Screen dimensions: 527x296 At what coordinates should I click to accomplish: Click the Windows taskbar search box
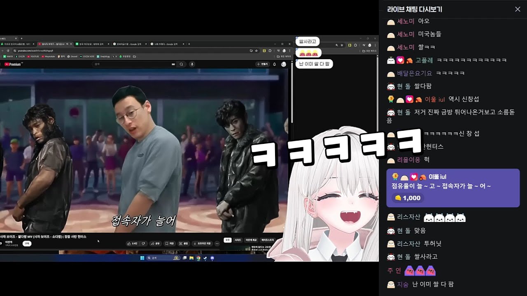(163, 258)
